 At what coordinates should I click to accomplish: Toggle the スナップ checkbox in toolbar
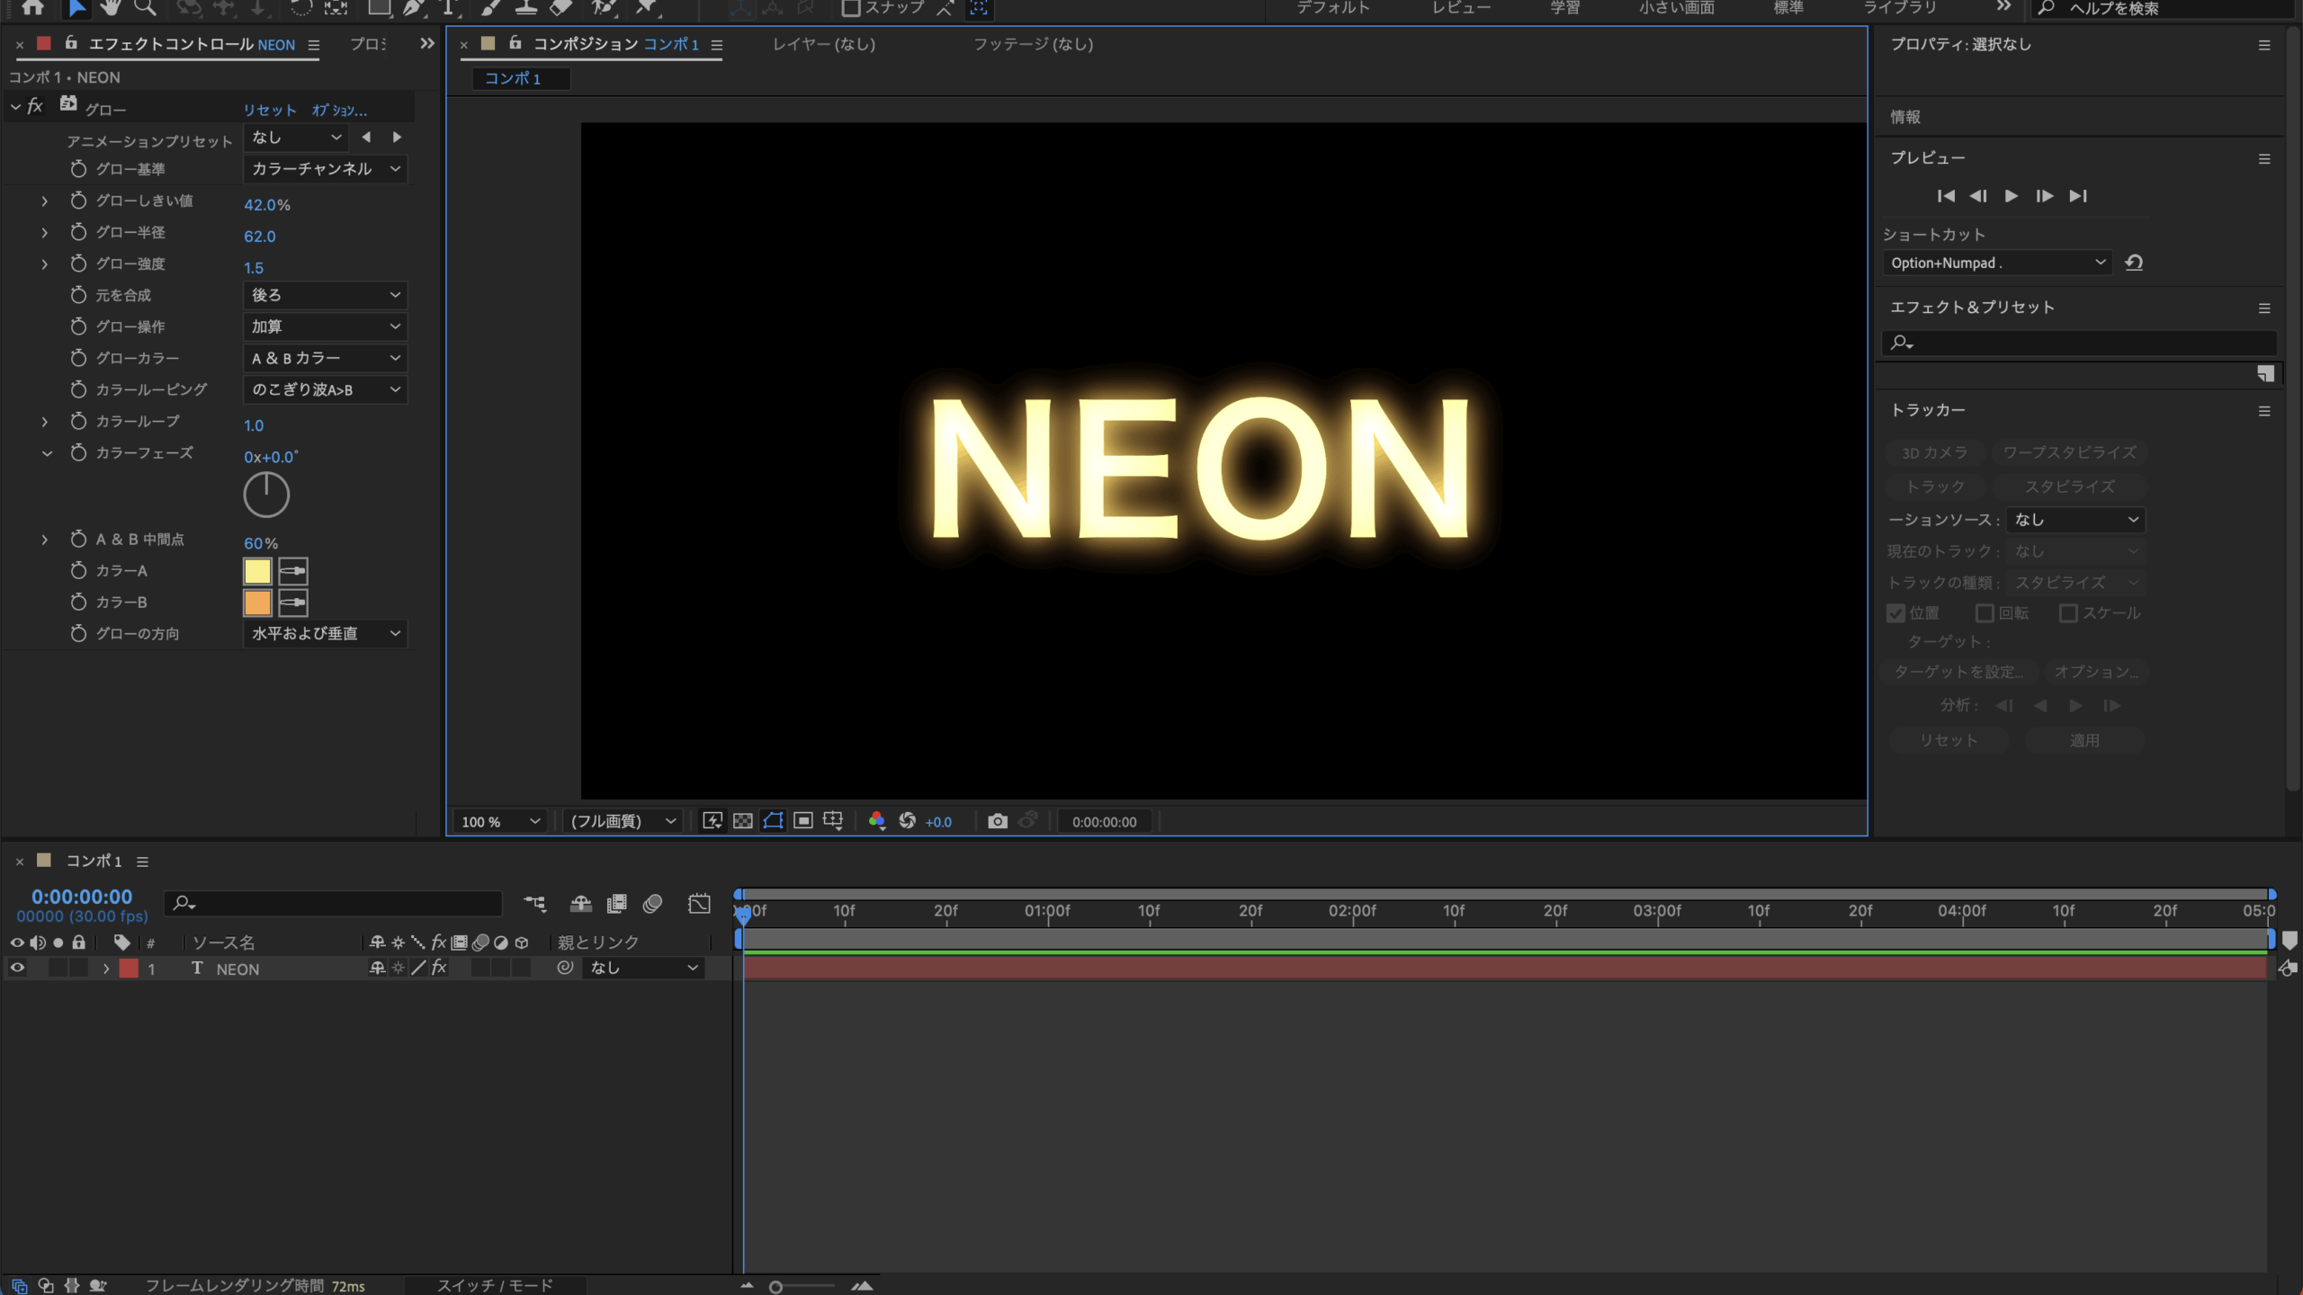coord(850,8)
